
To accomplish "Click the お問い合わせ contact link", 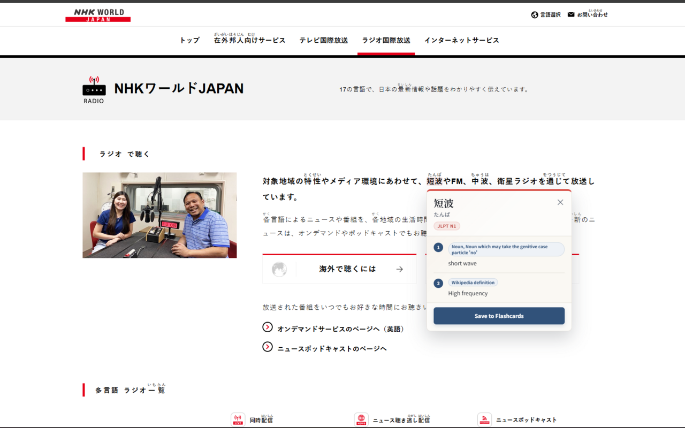I will click(592, 14).
